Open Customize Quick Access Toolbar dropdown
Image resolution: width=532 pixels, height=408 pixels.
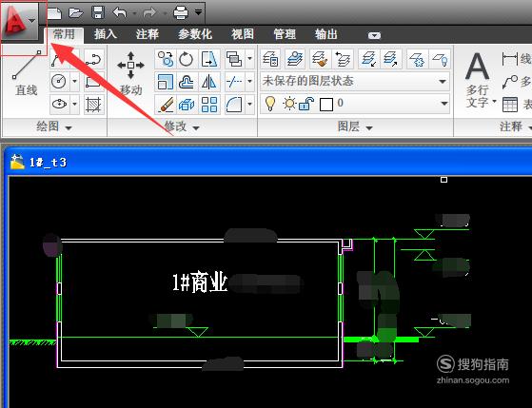[199, 12]
